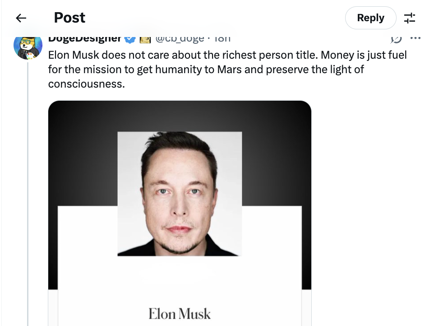Click the Grok explain post icon
Screen dimensions: 434x326
[x=396, y=38]
